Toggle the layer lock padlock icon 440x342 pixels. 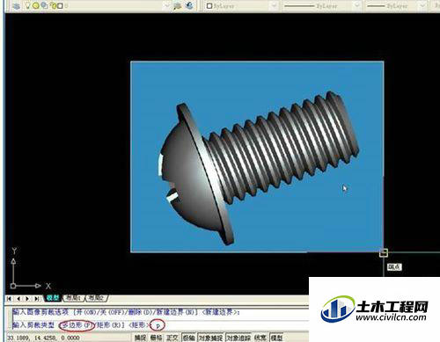click(53, 5)
